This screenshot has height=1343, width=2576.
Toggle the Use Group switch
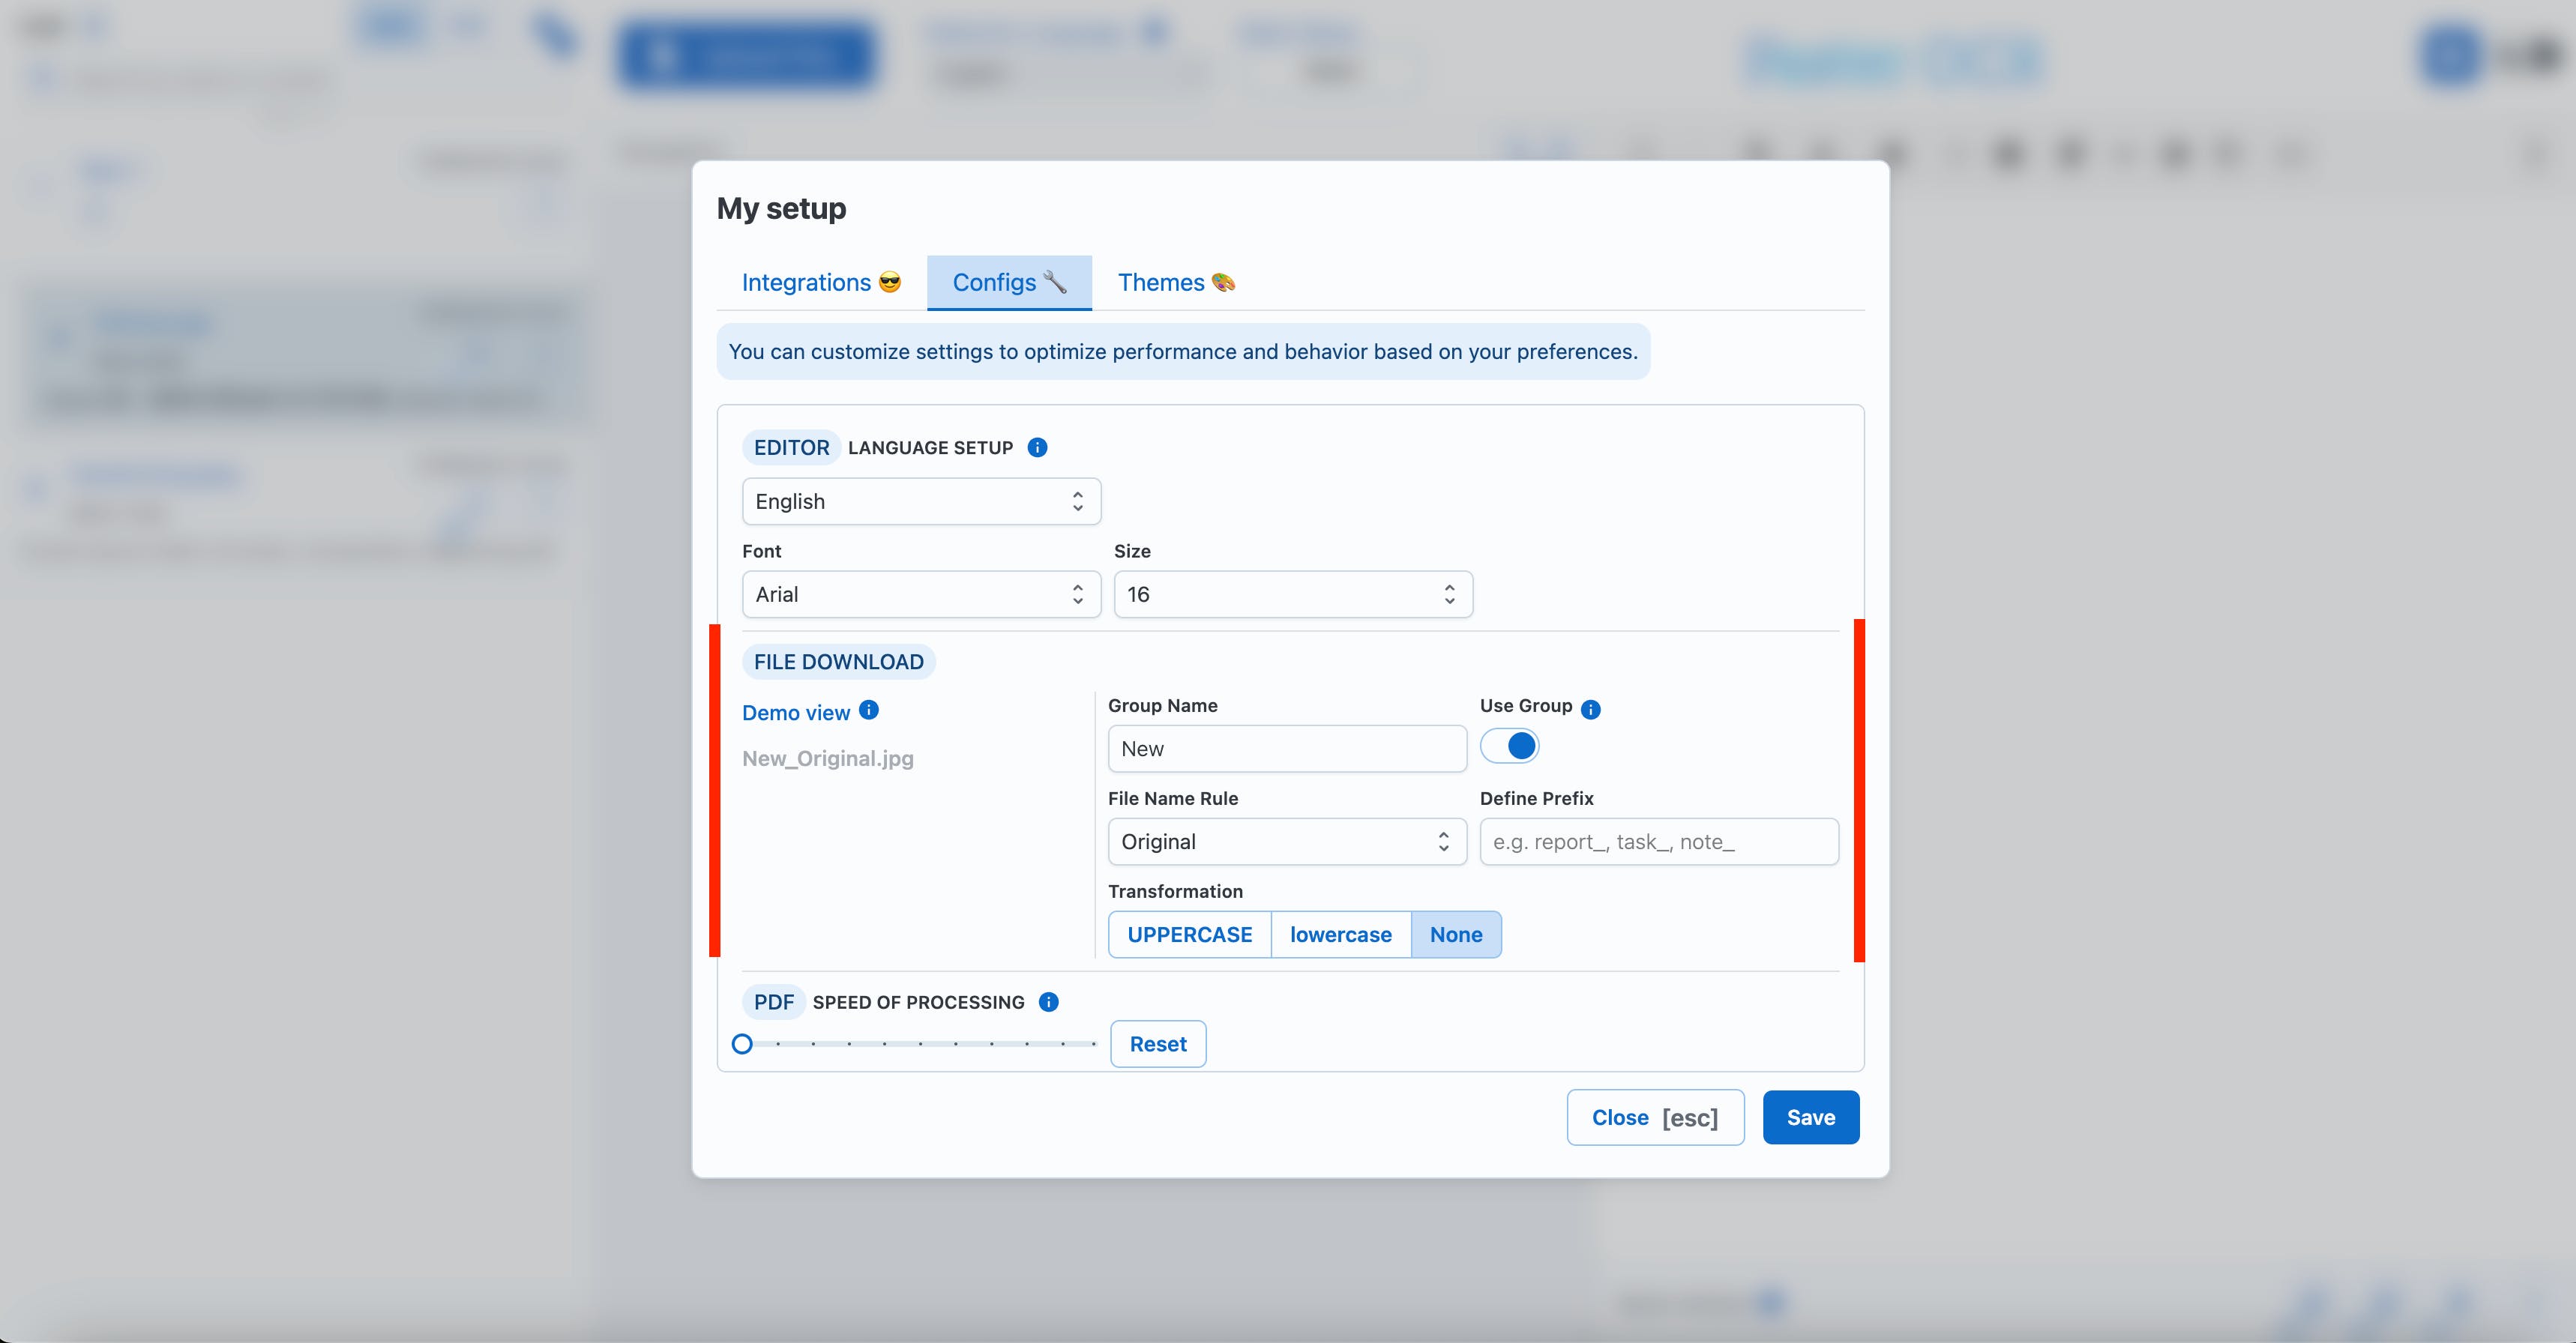click(x=1510, y=746)
